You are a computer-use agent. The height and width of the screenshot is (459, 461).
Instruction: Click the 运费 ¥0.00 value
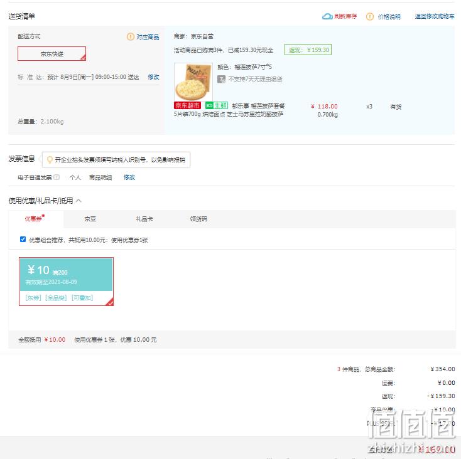click(446, 382)
